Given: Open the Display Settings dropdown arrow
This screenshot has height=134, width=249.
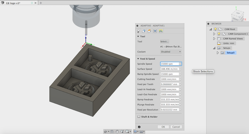Looking at the screenshot, I should click(x=138, y=132).
